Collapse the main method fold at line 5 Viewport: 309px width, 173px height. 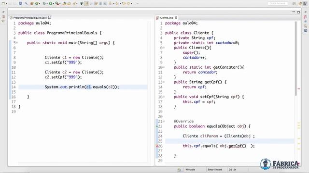(17, 43)
